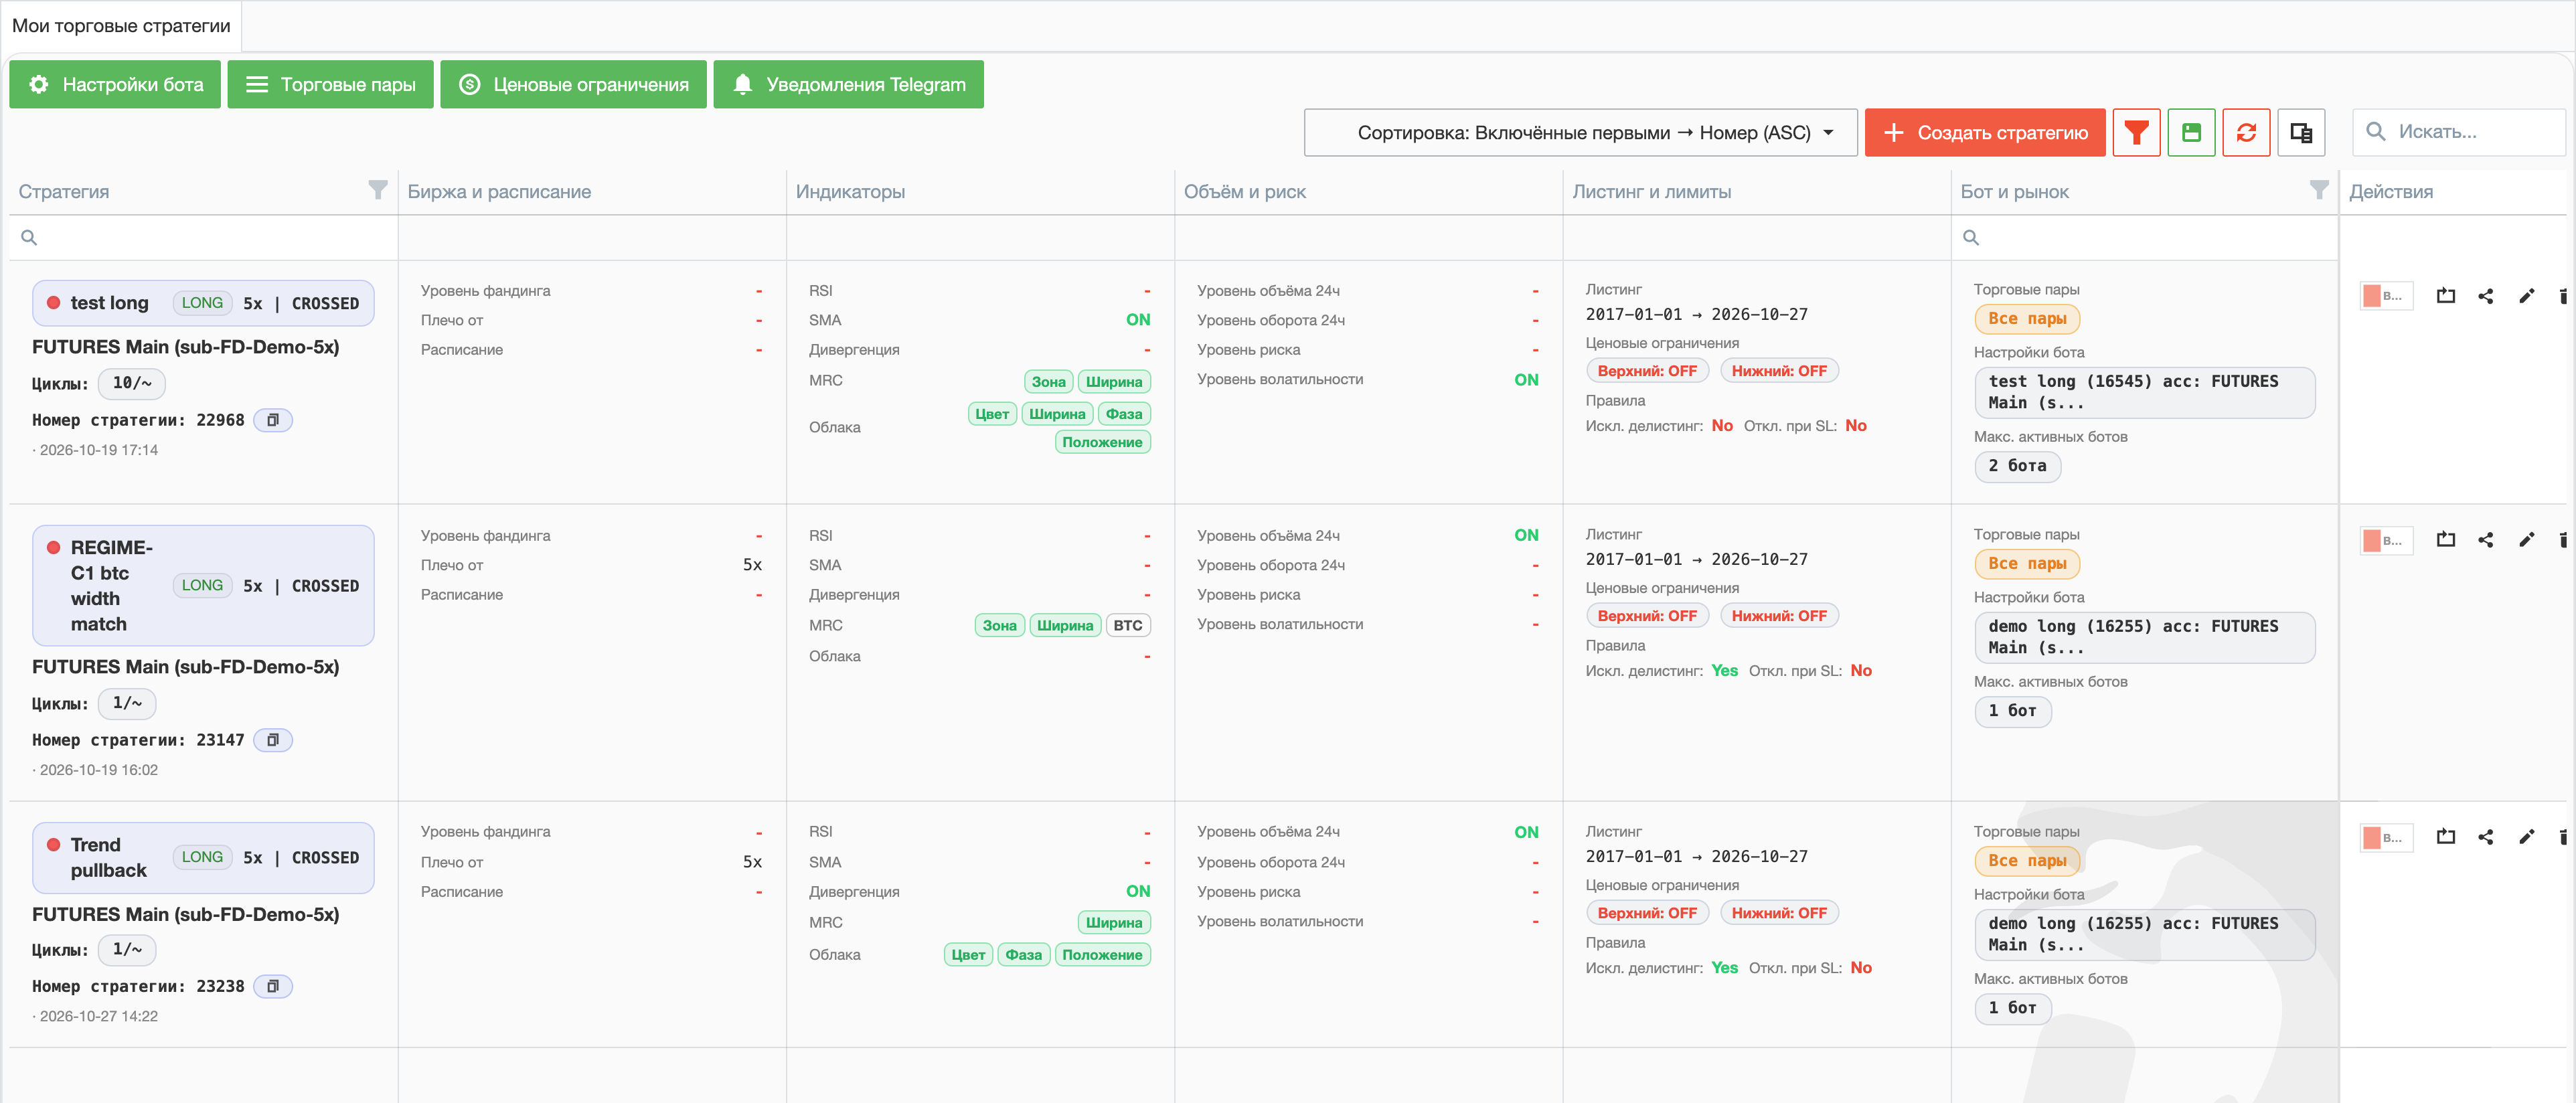
Task: Open the column chooser icon button
Action: point(2301,132)
